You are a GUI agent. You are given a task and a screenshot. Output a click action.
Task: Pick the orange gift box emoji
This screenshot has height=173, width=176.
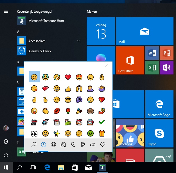click(x=102, y=133)
